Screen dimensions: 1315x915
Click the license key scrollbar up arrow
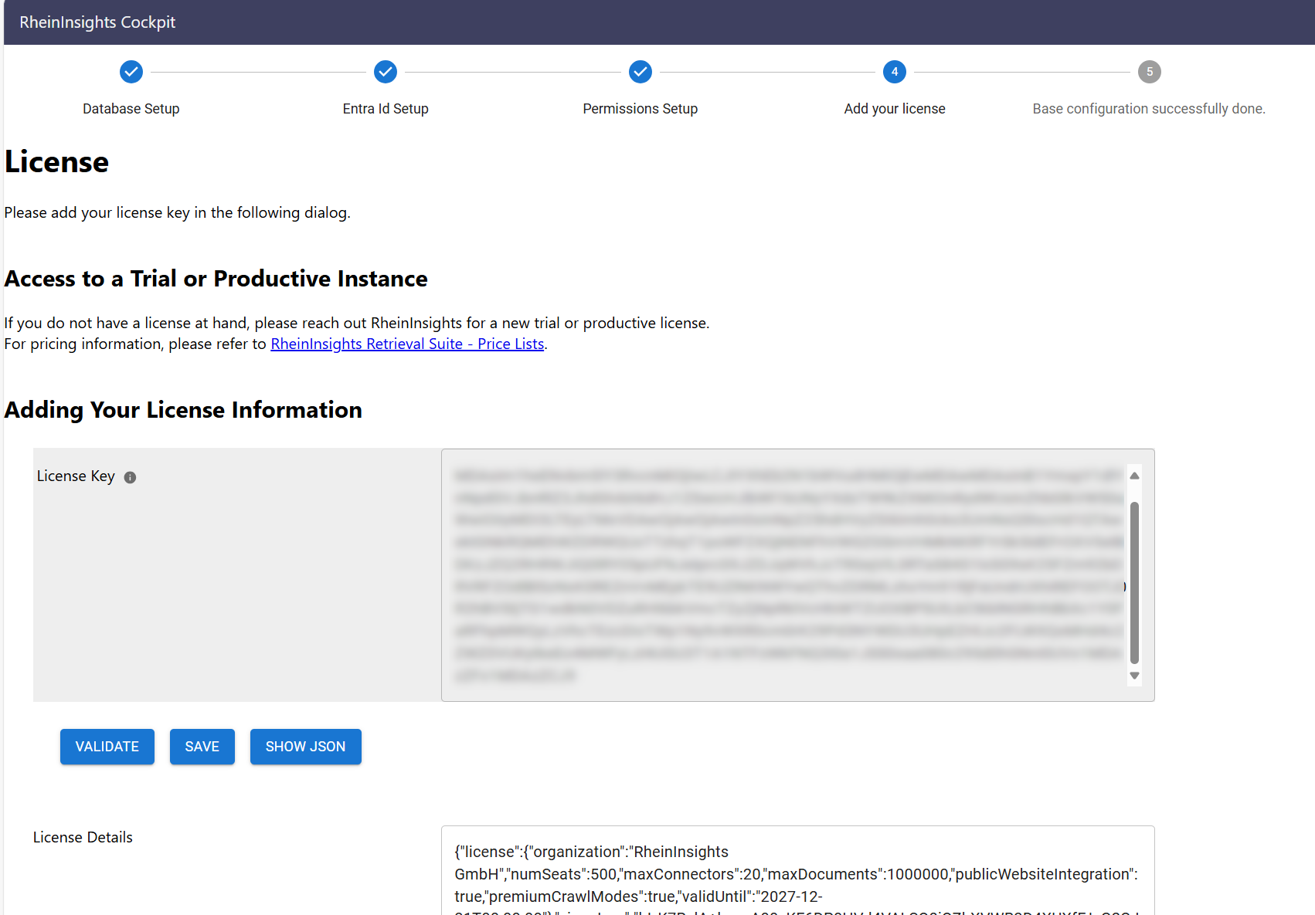tap(1134, 476)
